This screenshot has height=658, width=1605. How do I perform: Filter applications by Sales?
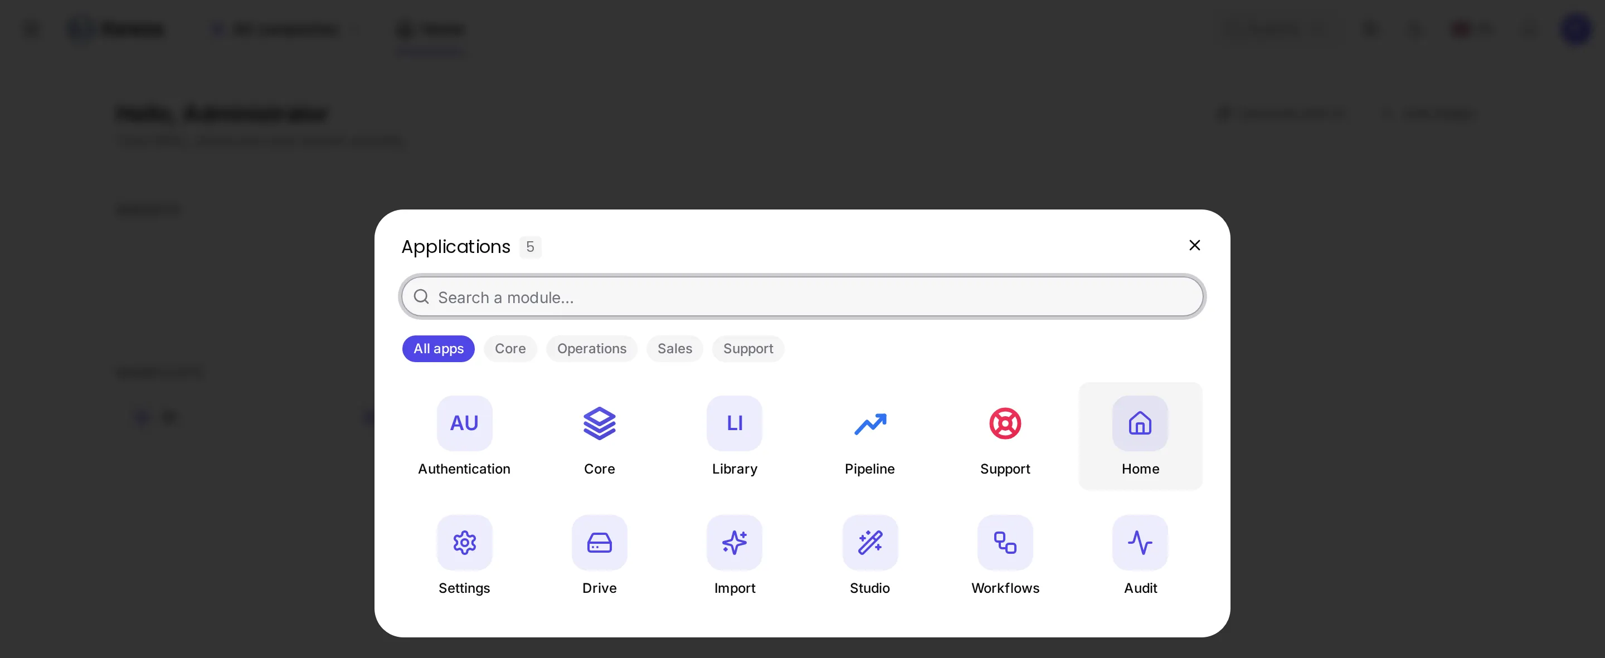pos(675,348)
